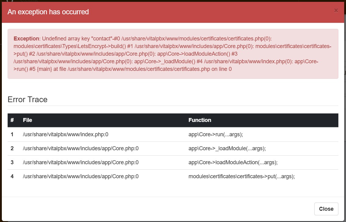Viewport: 346px width, 222px height.
Task: Select the app\Core->loadModuleAction(...args) function cell
Action: (233, 162)
